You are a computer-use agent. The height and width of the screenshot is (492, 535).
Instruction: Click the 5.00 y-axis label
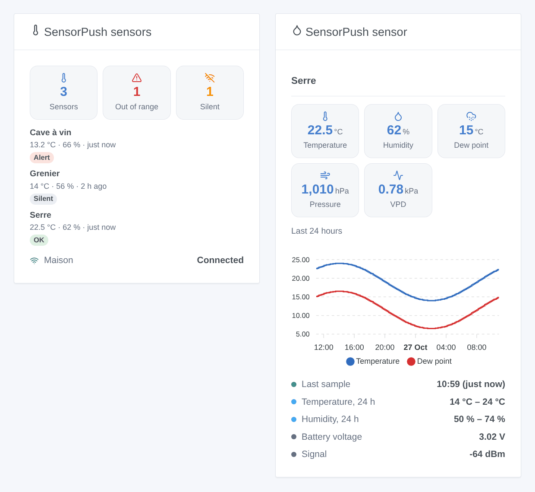coord(303,334)
